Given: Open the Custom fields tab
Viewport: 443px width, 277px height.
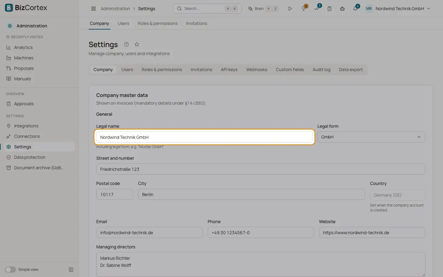Looking at the screenshot, I should (290, 70).
